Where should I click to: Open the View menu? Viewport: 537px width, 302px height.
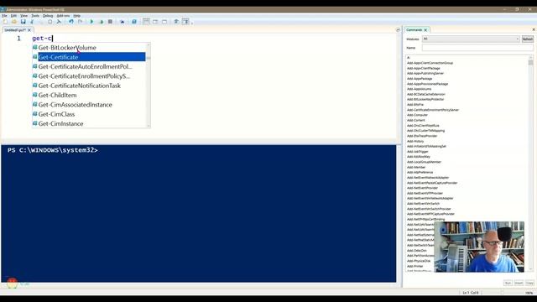click(x=24, y=16)
